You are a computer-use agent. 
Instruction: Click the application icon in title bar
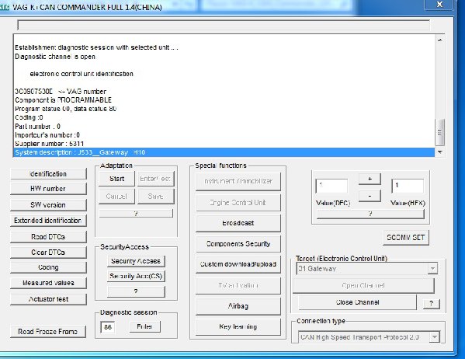pyautogui.click(x=5, y=7)
